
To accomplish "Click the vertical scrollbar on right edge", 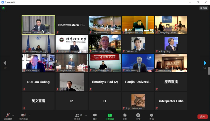I will (209, 71).
